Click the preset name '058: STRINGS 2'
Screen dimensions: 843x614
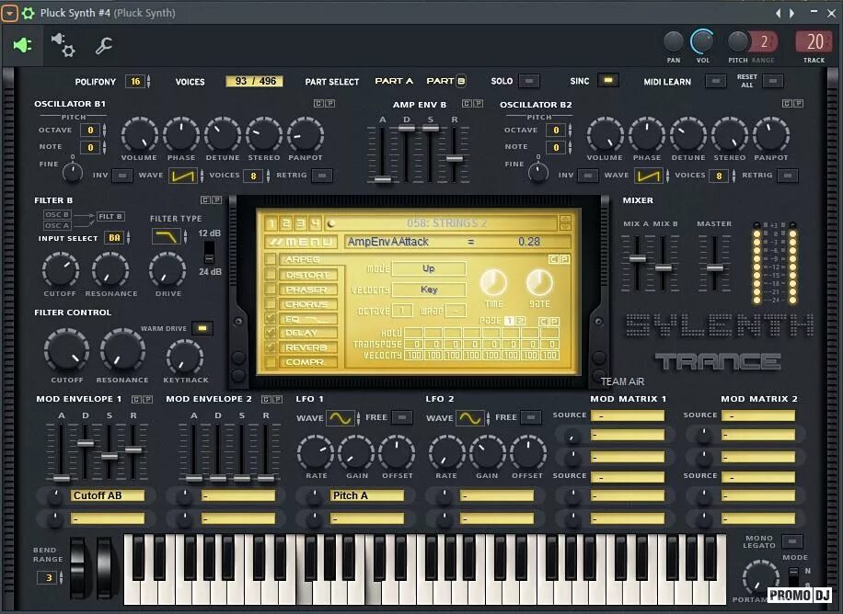point(446,223)
